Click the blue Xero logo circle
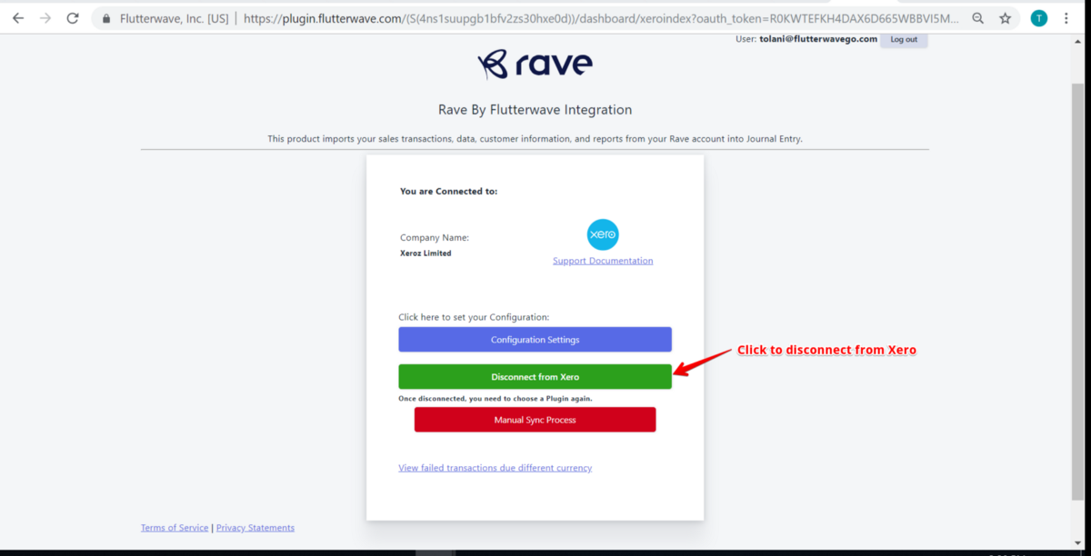Viewport: 1091px width, 556px height. click(603, 234)
